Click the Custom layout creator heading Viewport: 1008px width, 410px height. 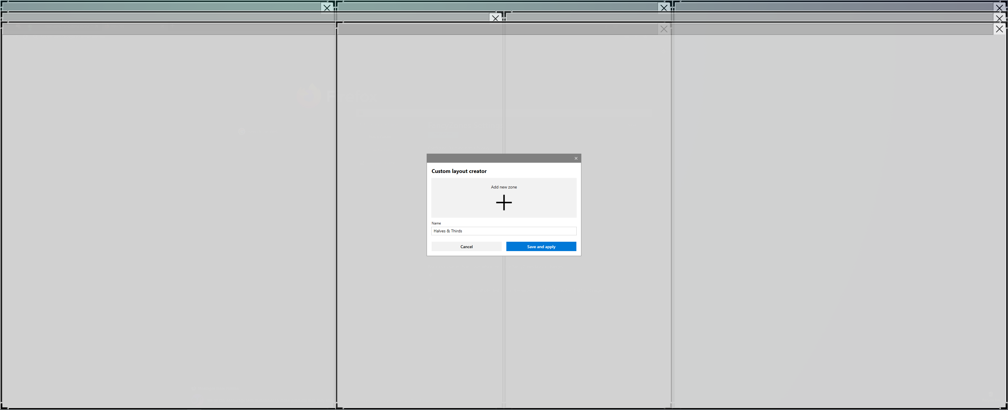459,171
